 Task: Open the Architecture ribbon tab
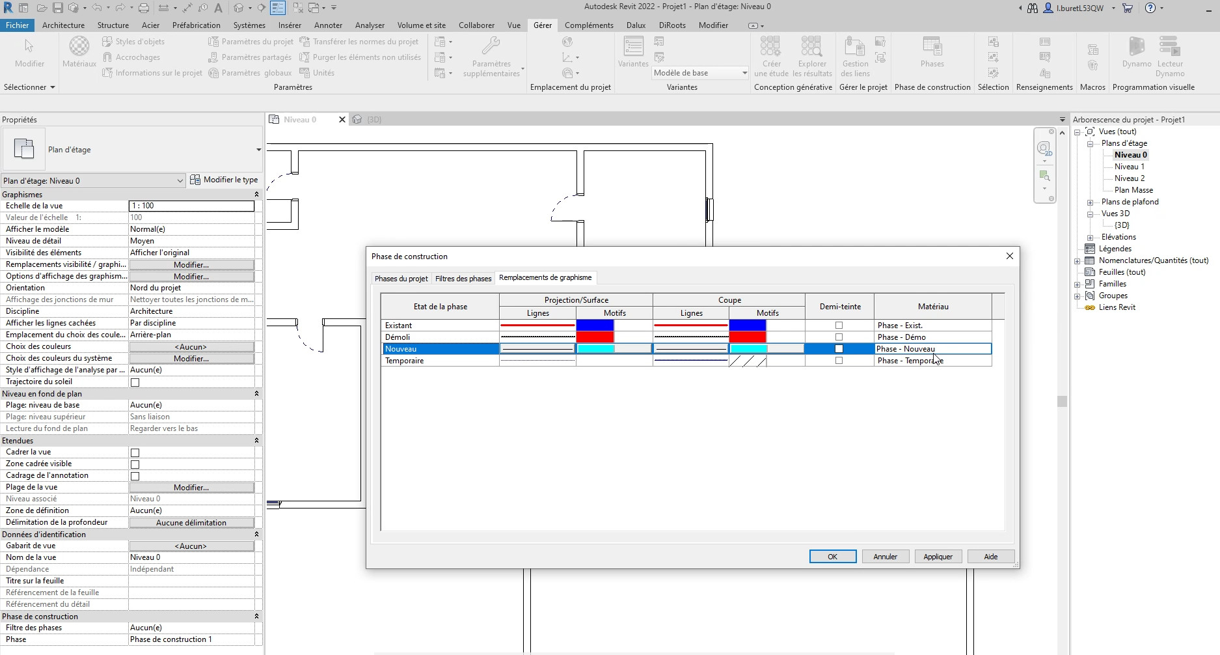pos(63,25)
